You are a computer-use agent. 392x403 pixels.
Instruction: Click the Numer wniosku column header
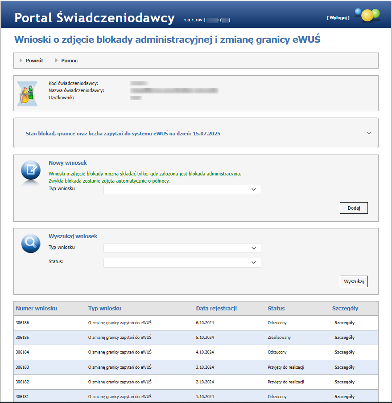tap(37, 308)
